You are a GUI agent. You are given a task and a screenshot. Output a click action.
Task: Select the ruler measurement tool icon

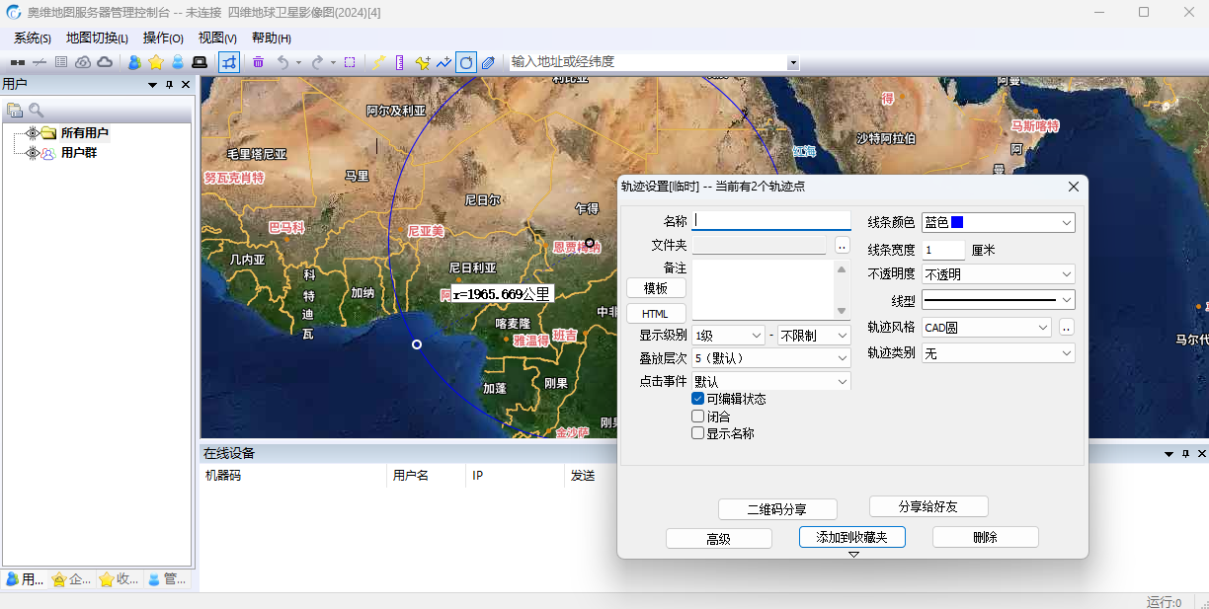(399, 62)
